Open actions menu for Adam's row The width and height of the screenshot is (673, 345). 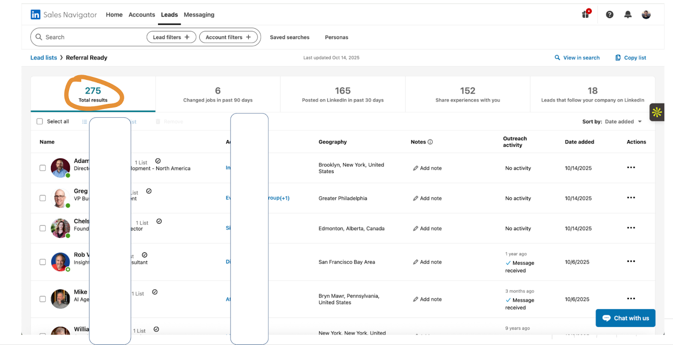631,167
